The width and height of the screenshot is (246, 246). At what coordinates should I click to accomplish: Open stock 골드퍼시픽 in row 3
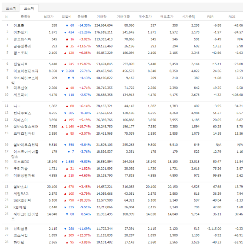click(x=22, y=39)
